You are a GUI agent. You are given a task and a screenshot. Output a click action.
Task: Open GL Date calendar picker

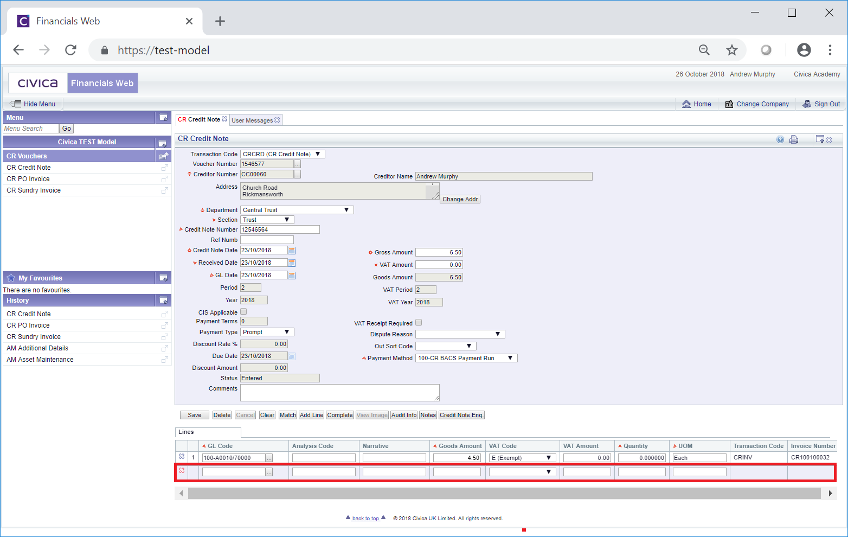point(292,276)
